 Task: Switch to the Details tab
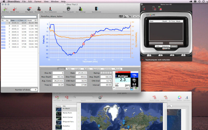pyautogui.click(x=61, y=69)
